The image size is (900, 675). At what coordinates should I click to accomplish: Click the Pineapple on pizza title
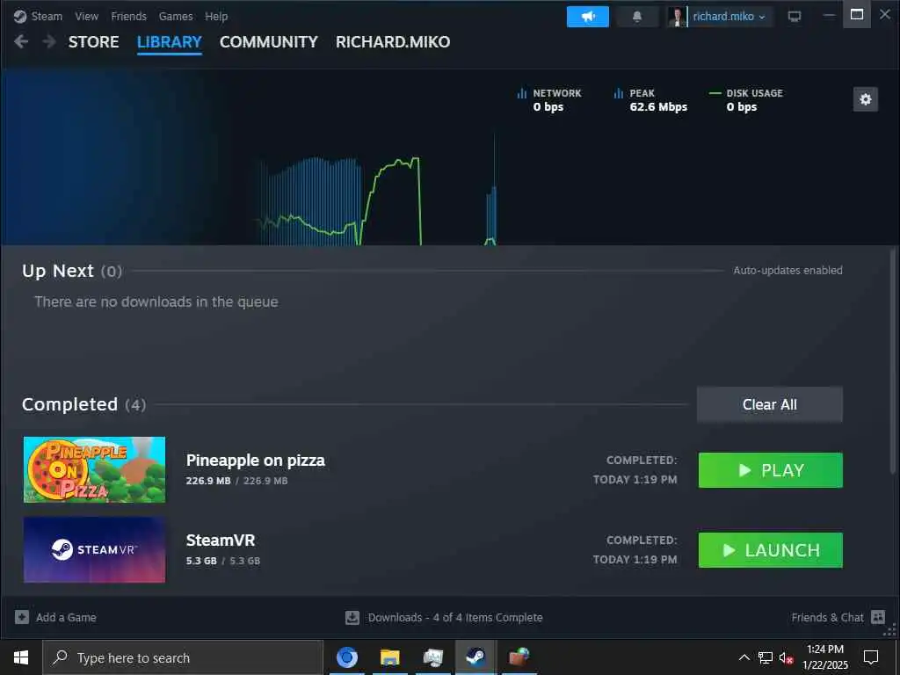tap(256, 461)
